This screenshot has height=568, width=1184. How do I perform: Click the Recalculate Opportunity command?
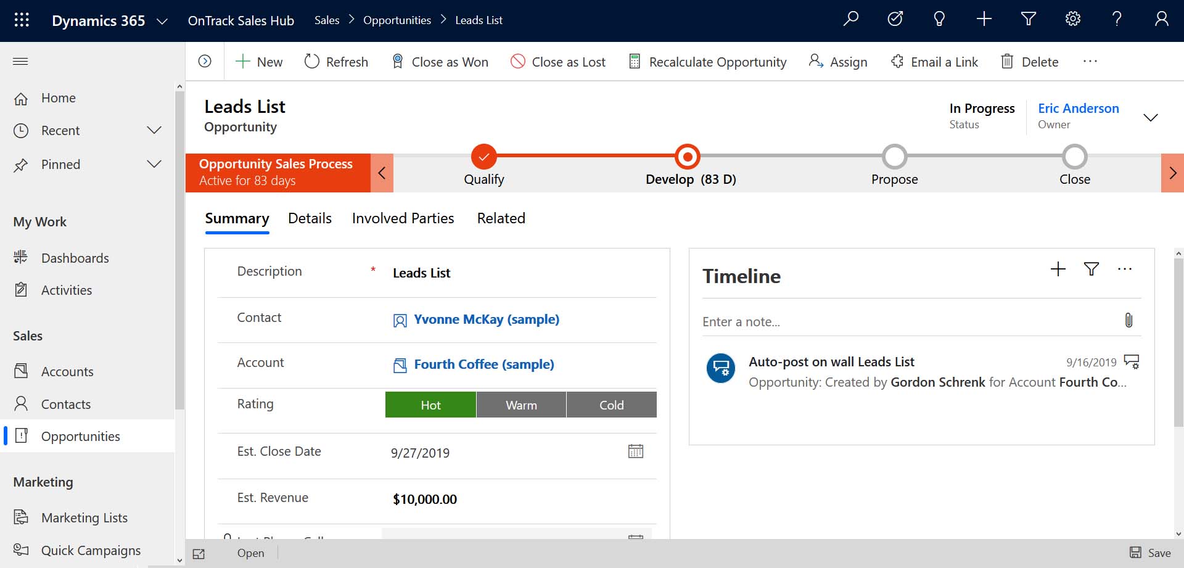[707, 62]
